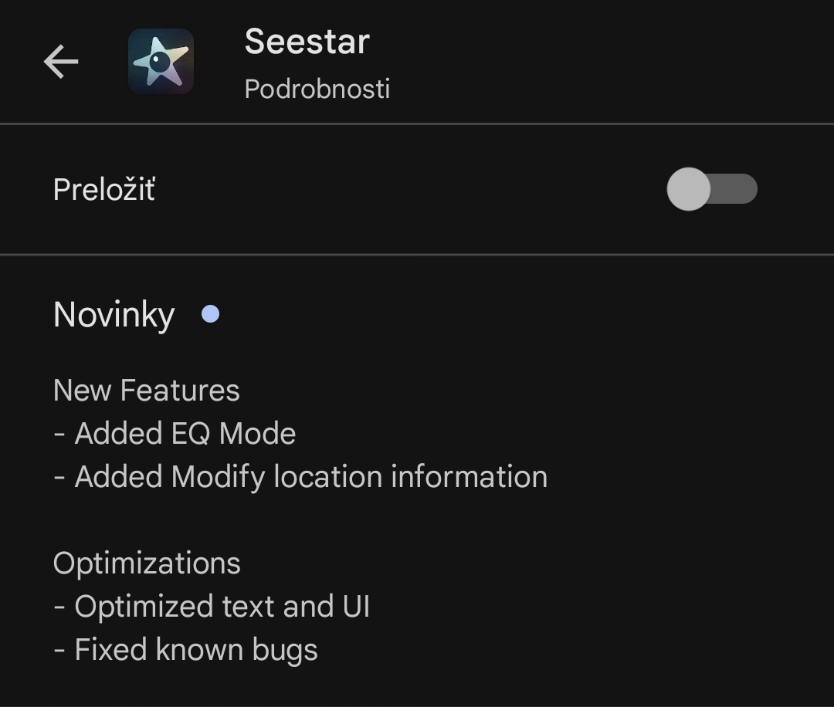Enable the Preložiť translation toggle
This screenshot has height=707, width=834.
pyautogui.click(x=712, y=189)
